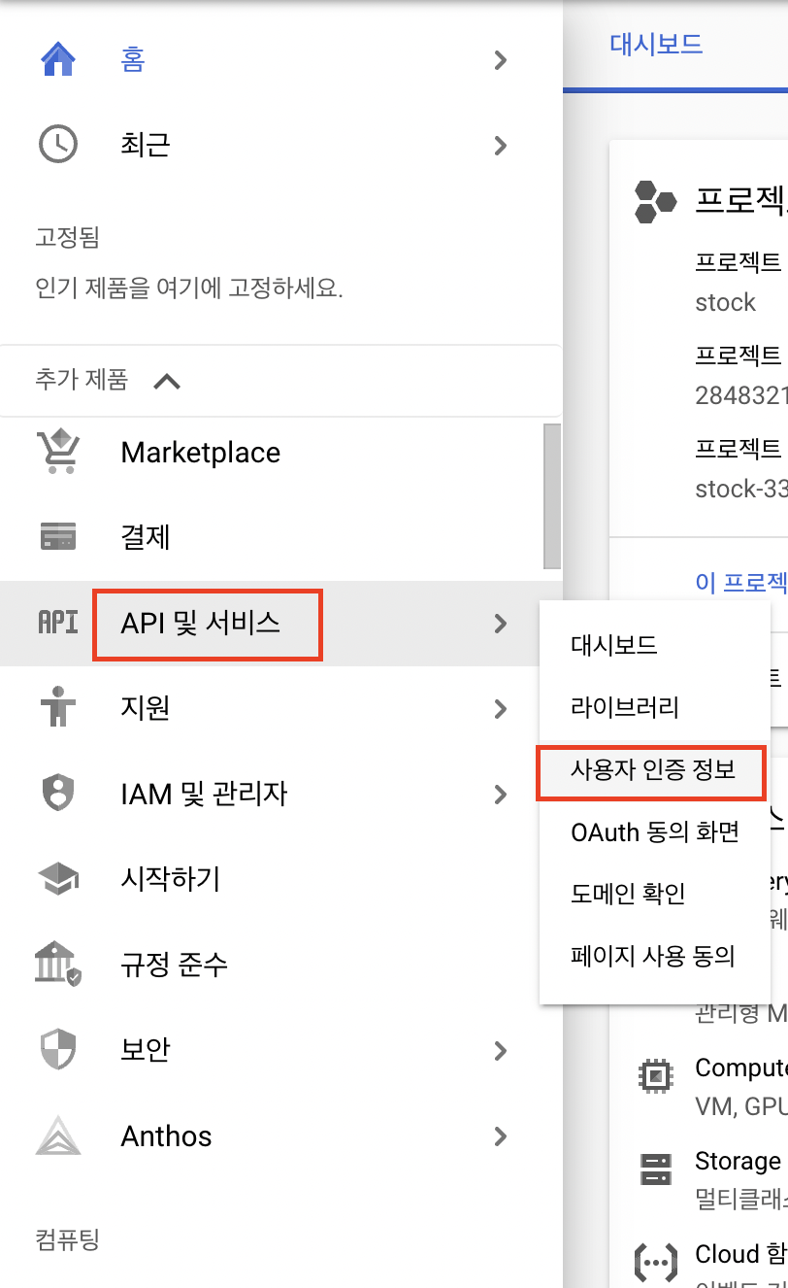Open 페이지 사용 동의 submenu item
Viewport: 788px width, 1288px height.
[x=655, y=956]
